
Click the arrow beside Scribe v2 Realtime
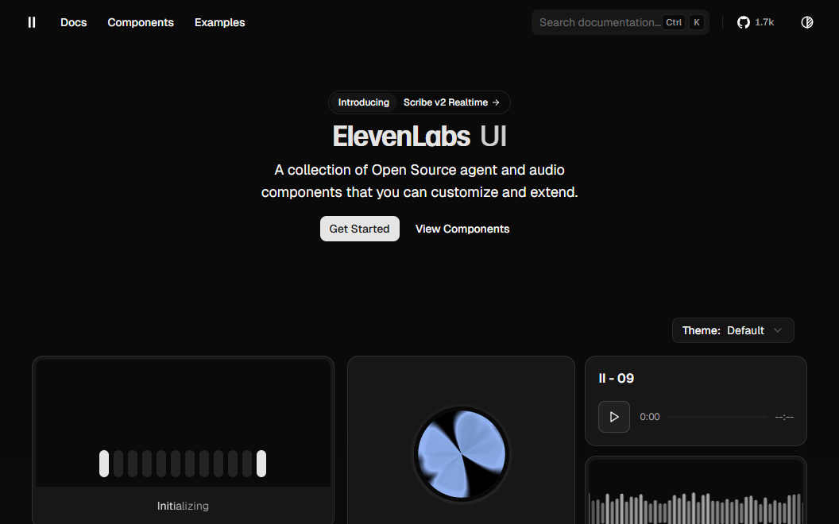pos(496,102)
